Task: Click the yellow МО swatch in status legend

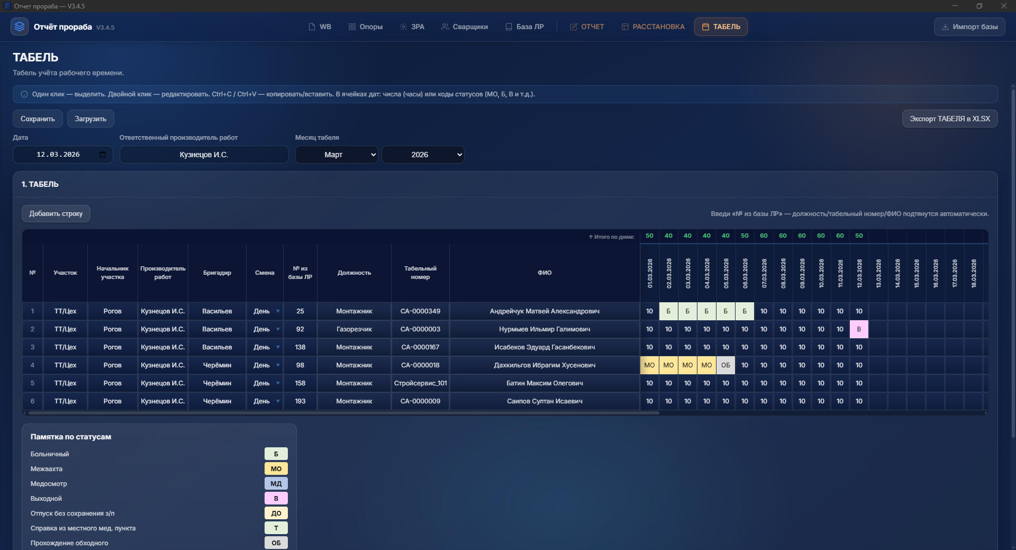Action: 276,469
